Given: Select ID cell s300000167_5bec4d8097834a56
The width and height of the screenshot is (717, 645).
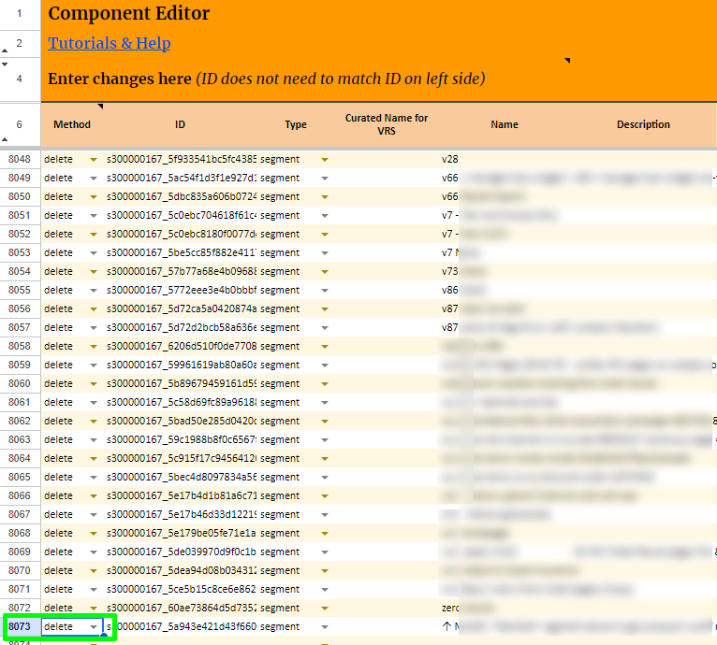Looking at the screenshot, I should click(x=181, y=477).
